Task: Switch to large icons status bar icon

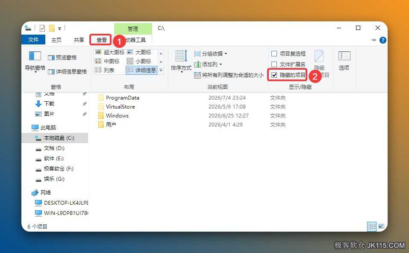Action: [381, 227]
